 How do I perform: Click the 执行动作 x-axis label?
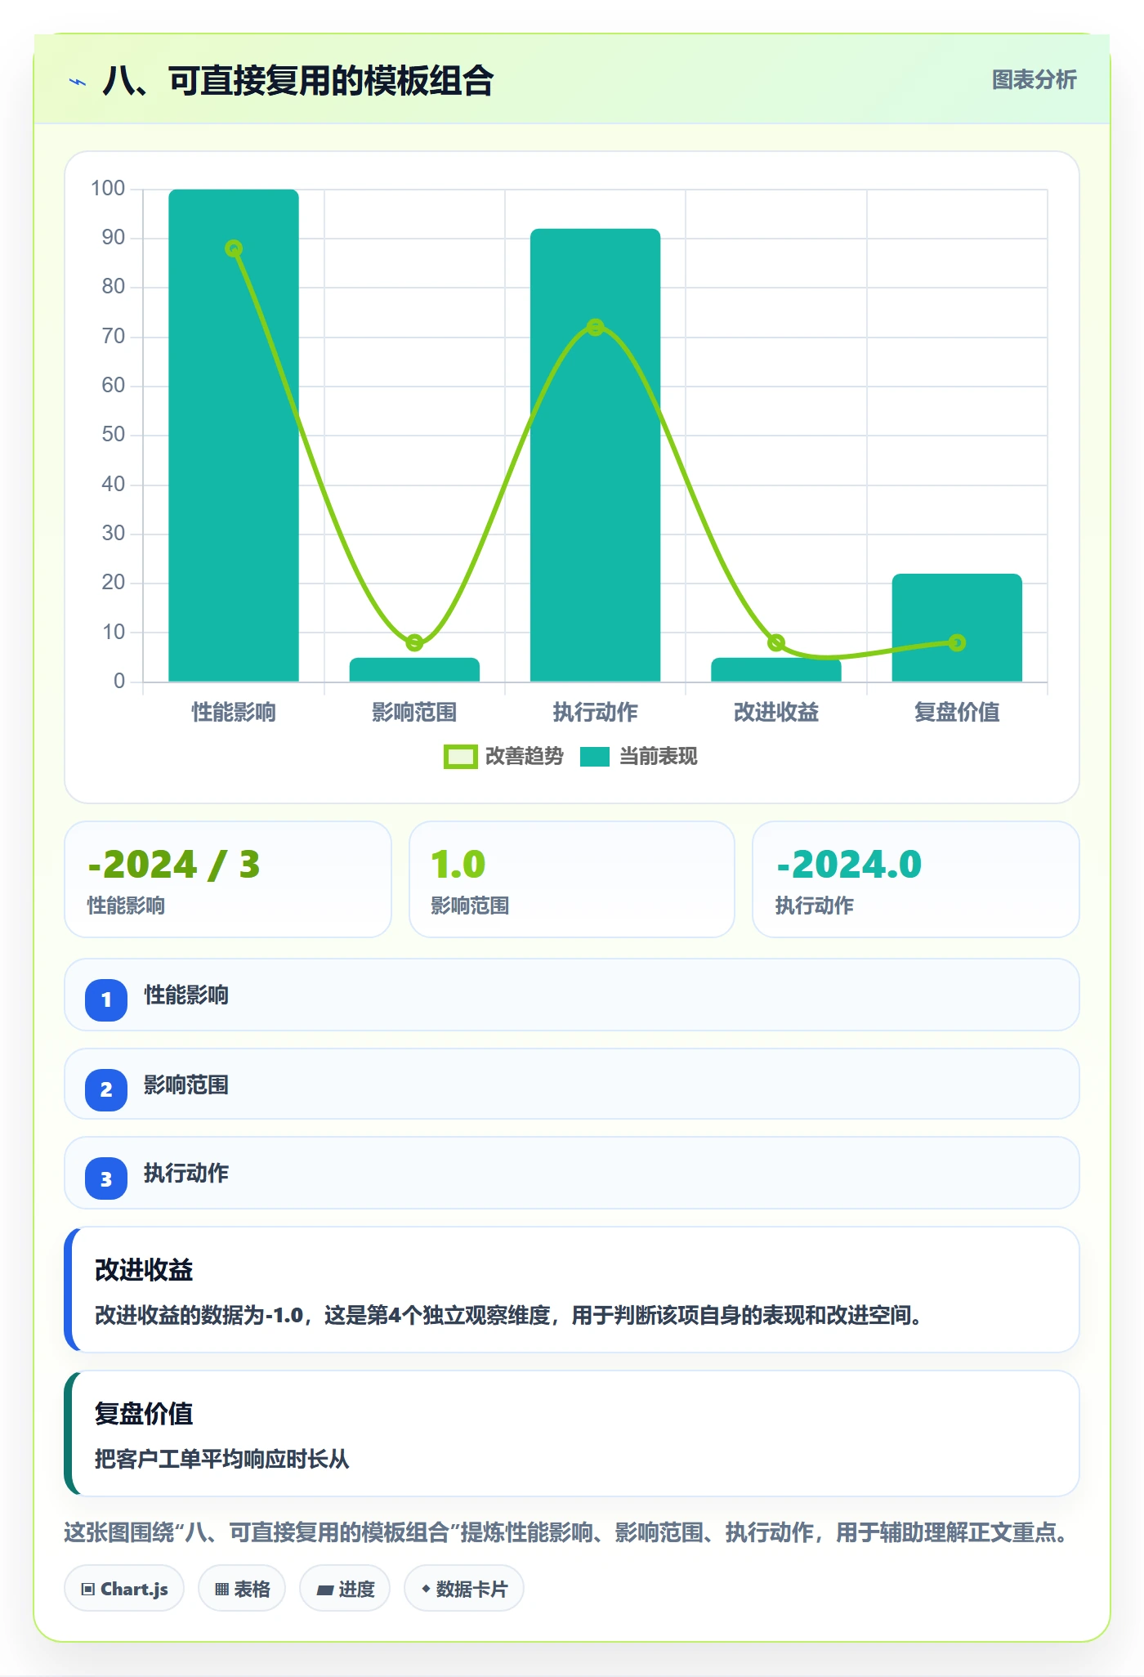[595, 713]
